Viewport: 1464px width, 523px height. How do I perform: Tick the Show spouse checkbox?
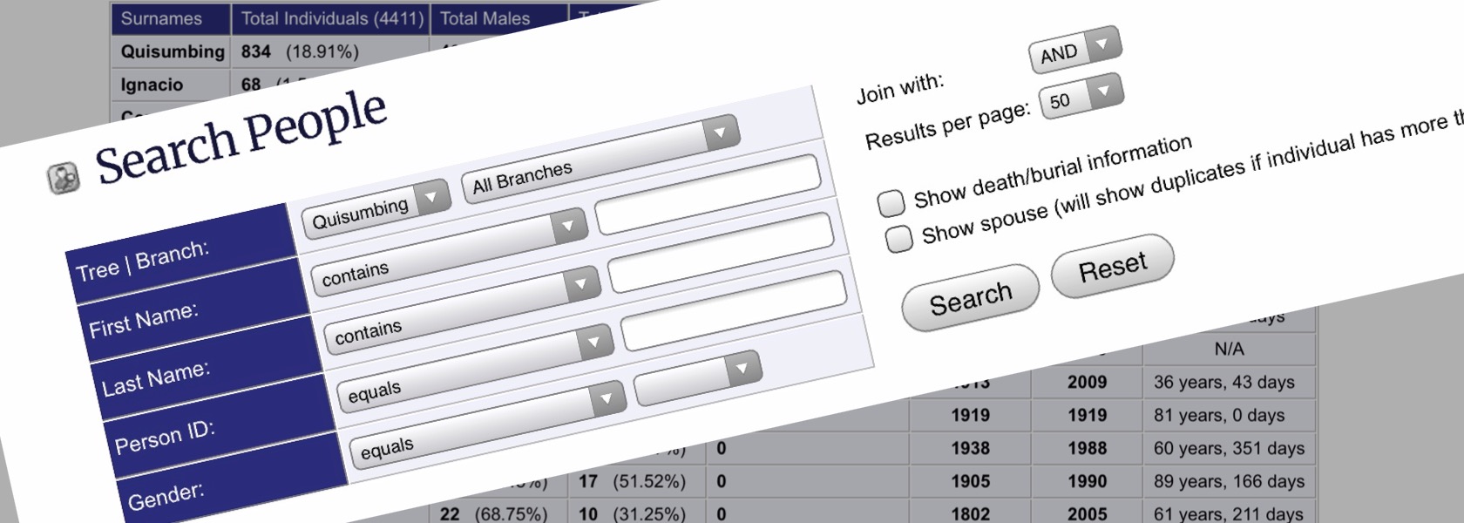(898, 238)
